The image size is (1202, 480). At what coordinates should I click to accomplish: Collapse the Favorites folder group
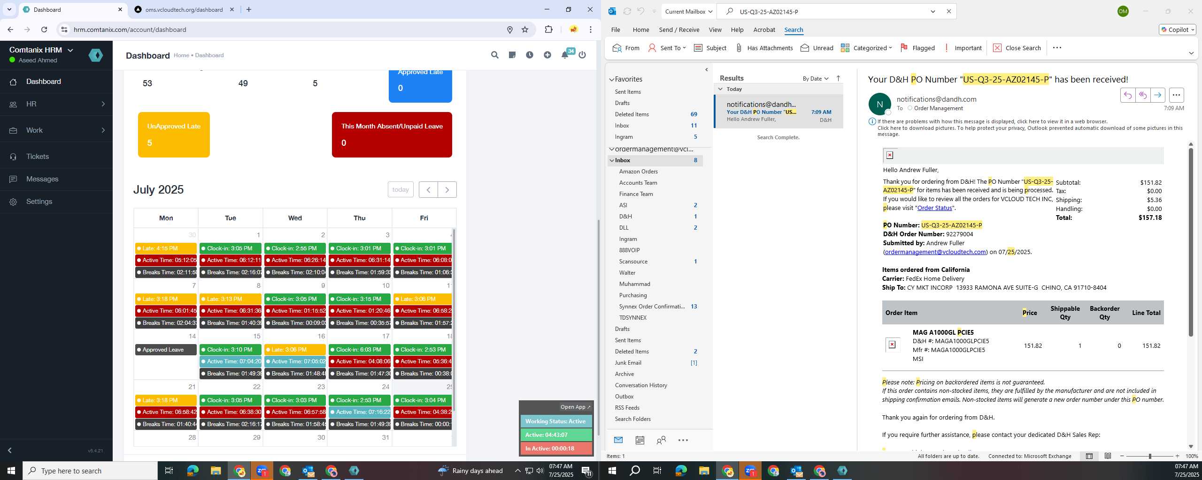point(612,80)
